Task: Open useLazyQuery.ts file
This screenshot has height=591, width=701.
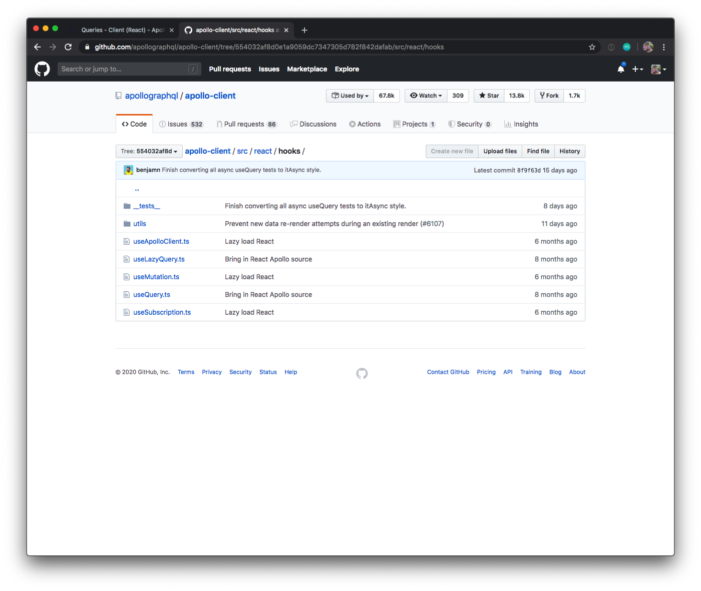Action: tap(159, 259)
